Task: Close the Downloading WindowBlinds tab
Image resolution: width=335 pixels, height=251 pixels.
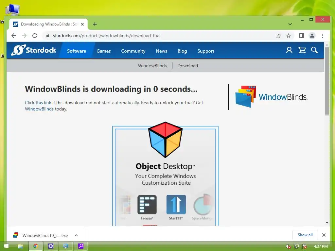Action: click(82, 24)
